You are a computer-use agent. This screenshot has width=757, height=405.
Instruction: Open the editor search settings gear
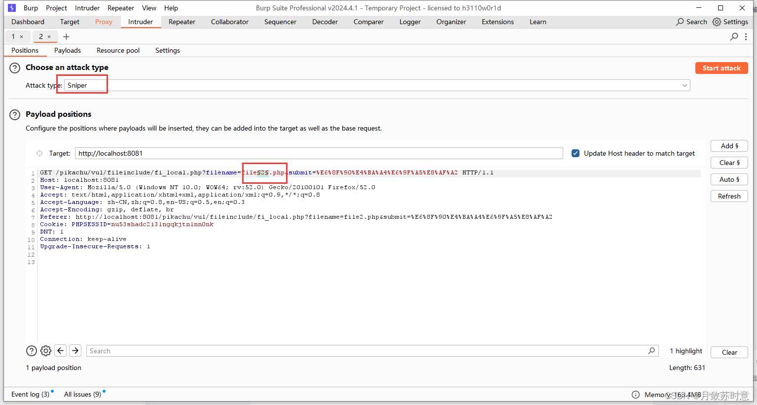pyautogui.click(x=46, y=351)
